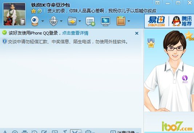Click the green QQ space search icon
The width and height of the screenshot is (194, 133).
pyautogui.click(x=40, y=11)
